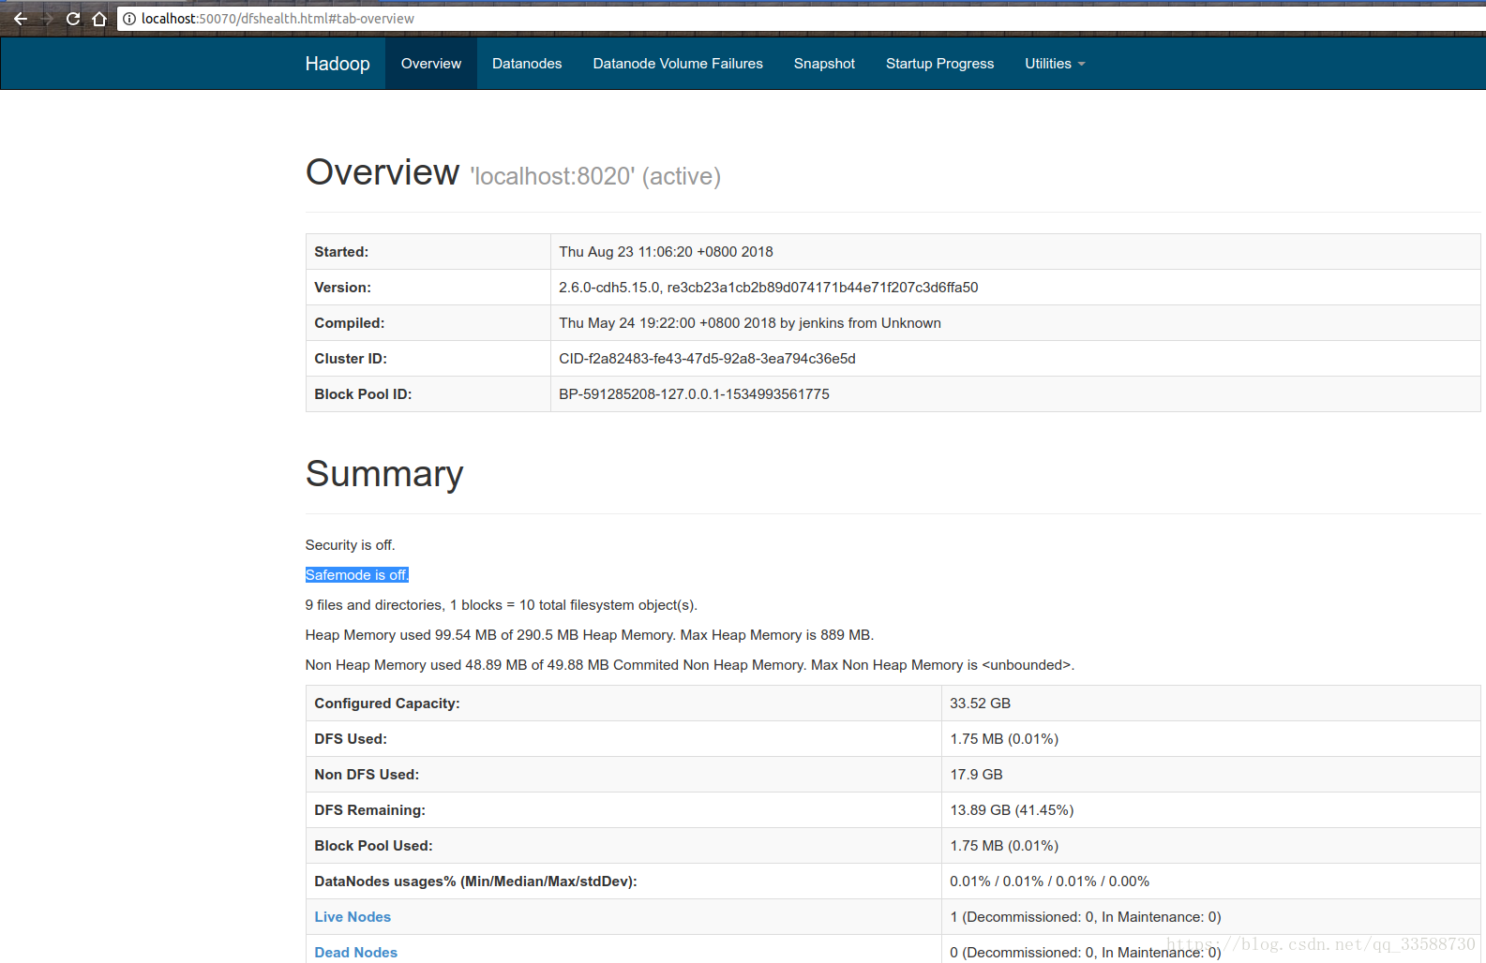Click the Non Heap Memory used line
This screenshot has height=963, width=1486.
(690, 665)
